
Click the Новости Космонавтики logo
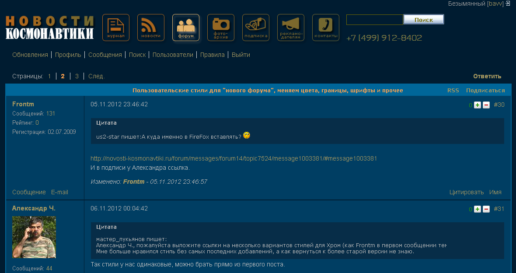[x=50, y=28]
